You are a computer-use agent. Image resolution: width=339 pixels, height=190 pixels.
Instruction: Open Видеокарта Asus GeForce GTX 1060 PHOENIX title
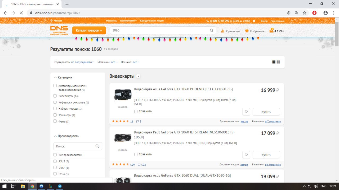[x=183, y=89]
